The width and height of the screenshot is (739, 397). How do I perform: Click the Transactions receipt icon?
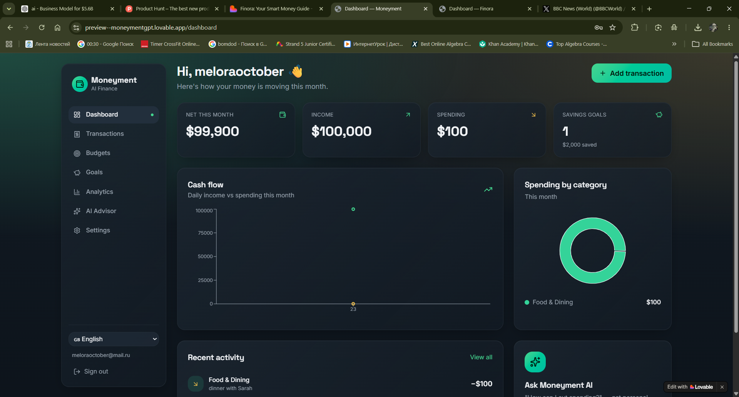[x=77, y=134]
